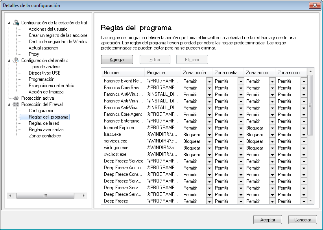Click the disabled Editar button
This screenshot has width=323, height=230.
click(155, 60)
